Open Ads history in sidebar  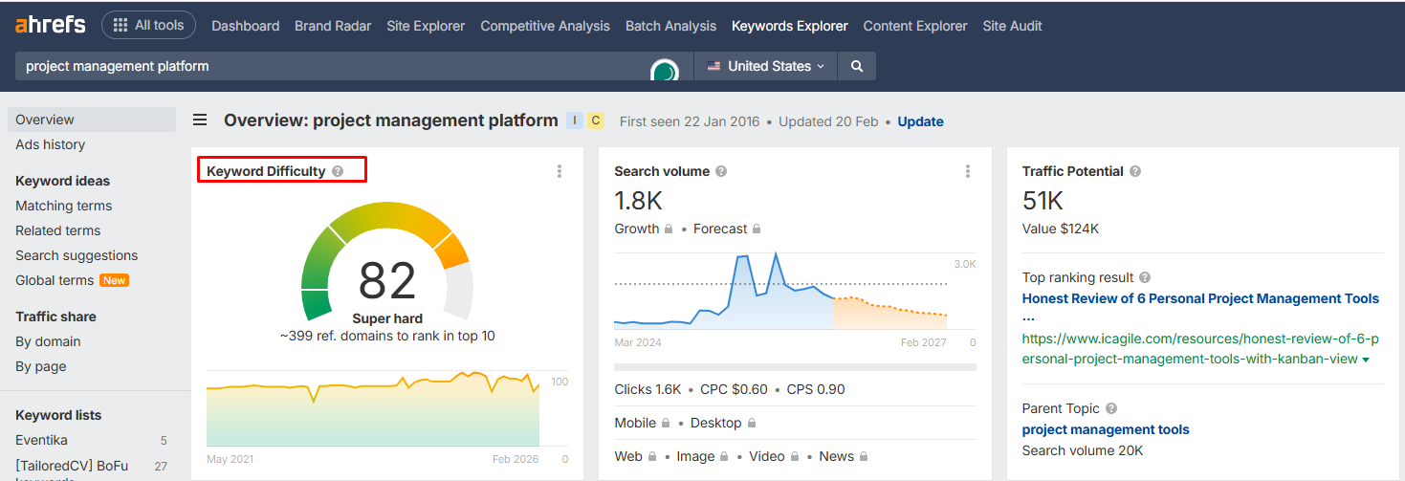coord(51,144)
